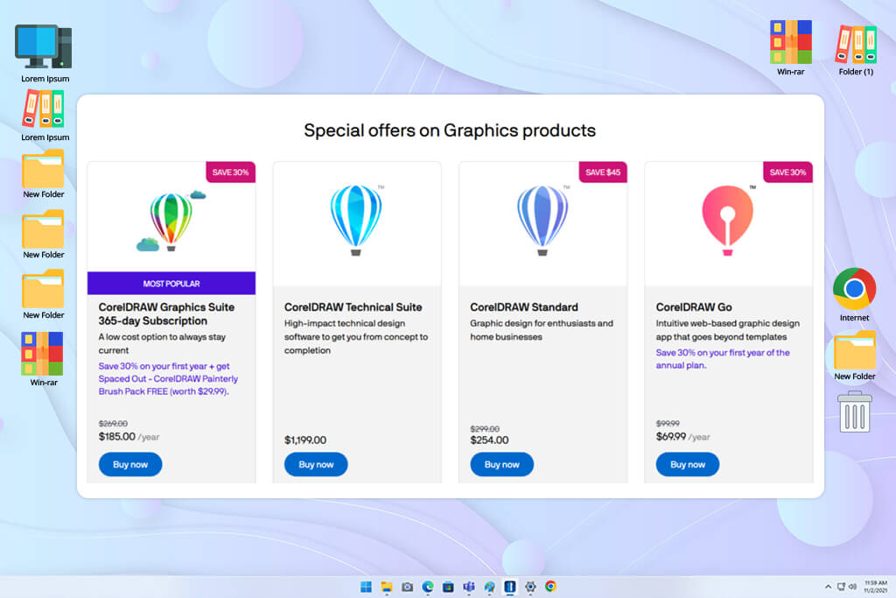Viewport: 896px width, 598px height.
Task: Launch Chrome from the taskbar
Action: point(551,587)
